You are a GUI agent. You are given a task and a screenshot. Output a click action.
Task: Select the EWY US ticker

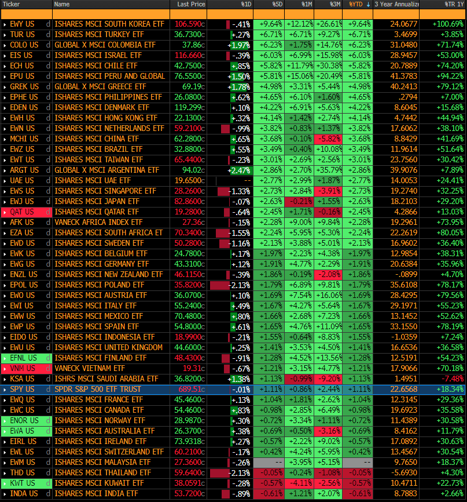point(22,24)
